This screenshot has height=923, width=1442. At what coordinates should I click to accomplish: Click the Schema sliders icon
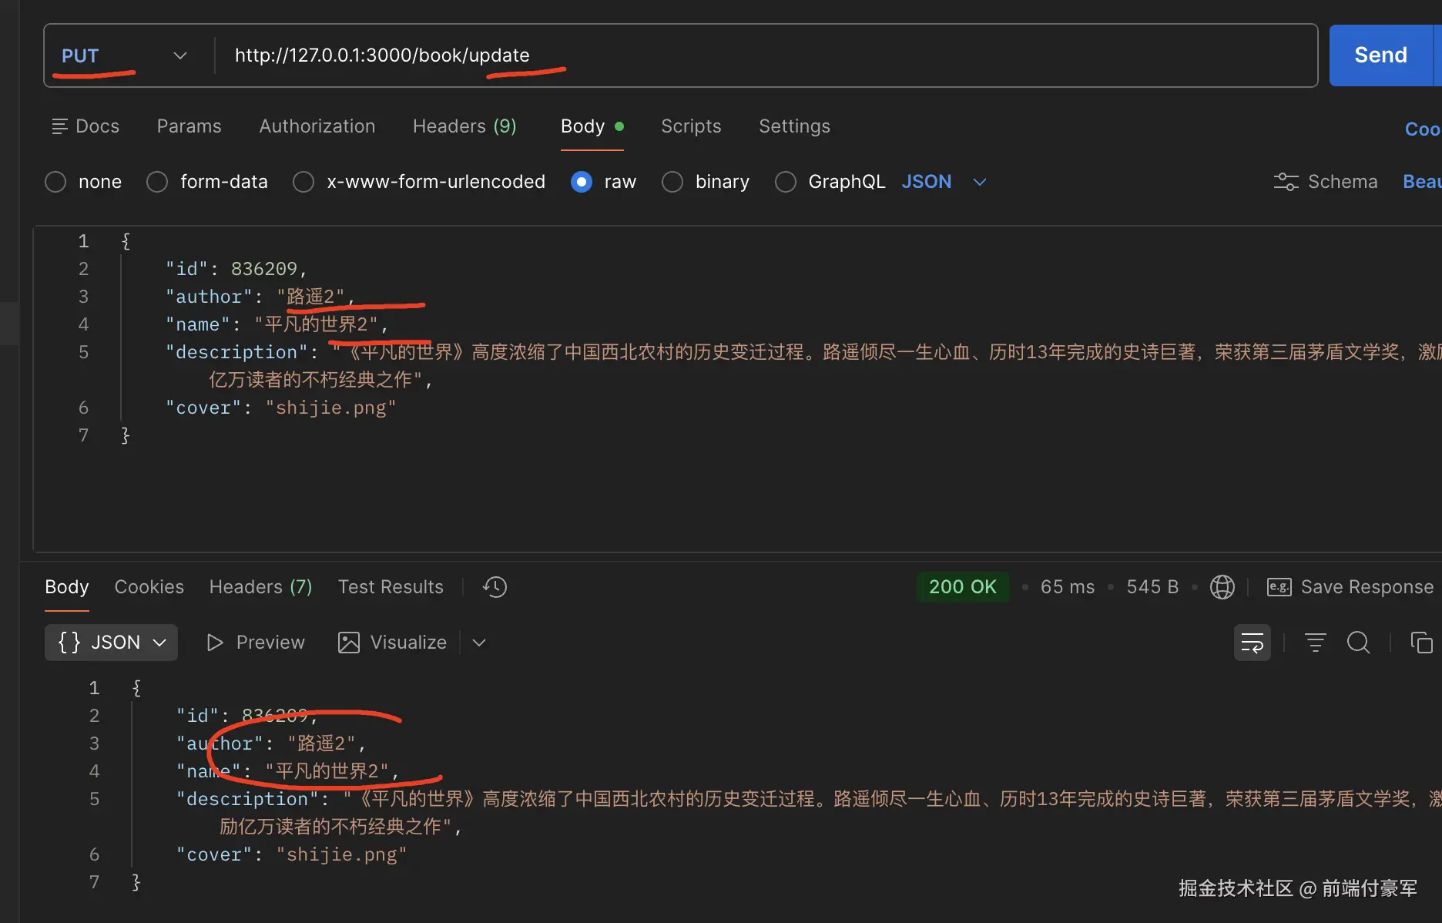1286,182
